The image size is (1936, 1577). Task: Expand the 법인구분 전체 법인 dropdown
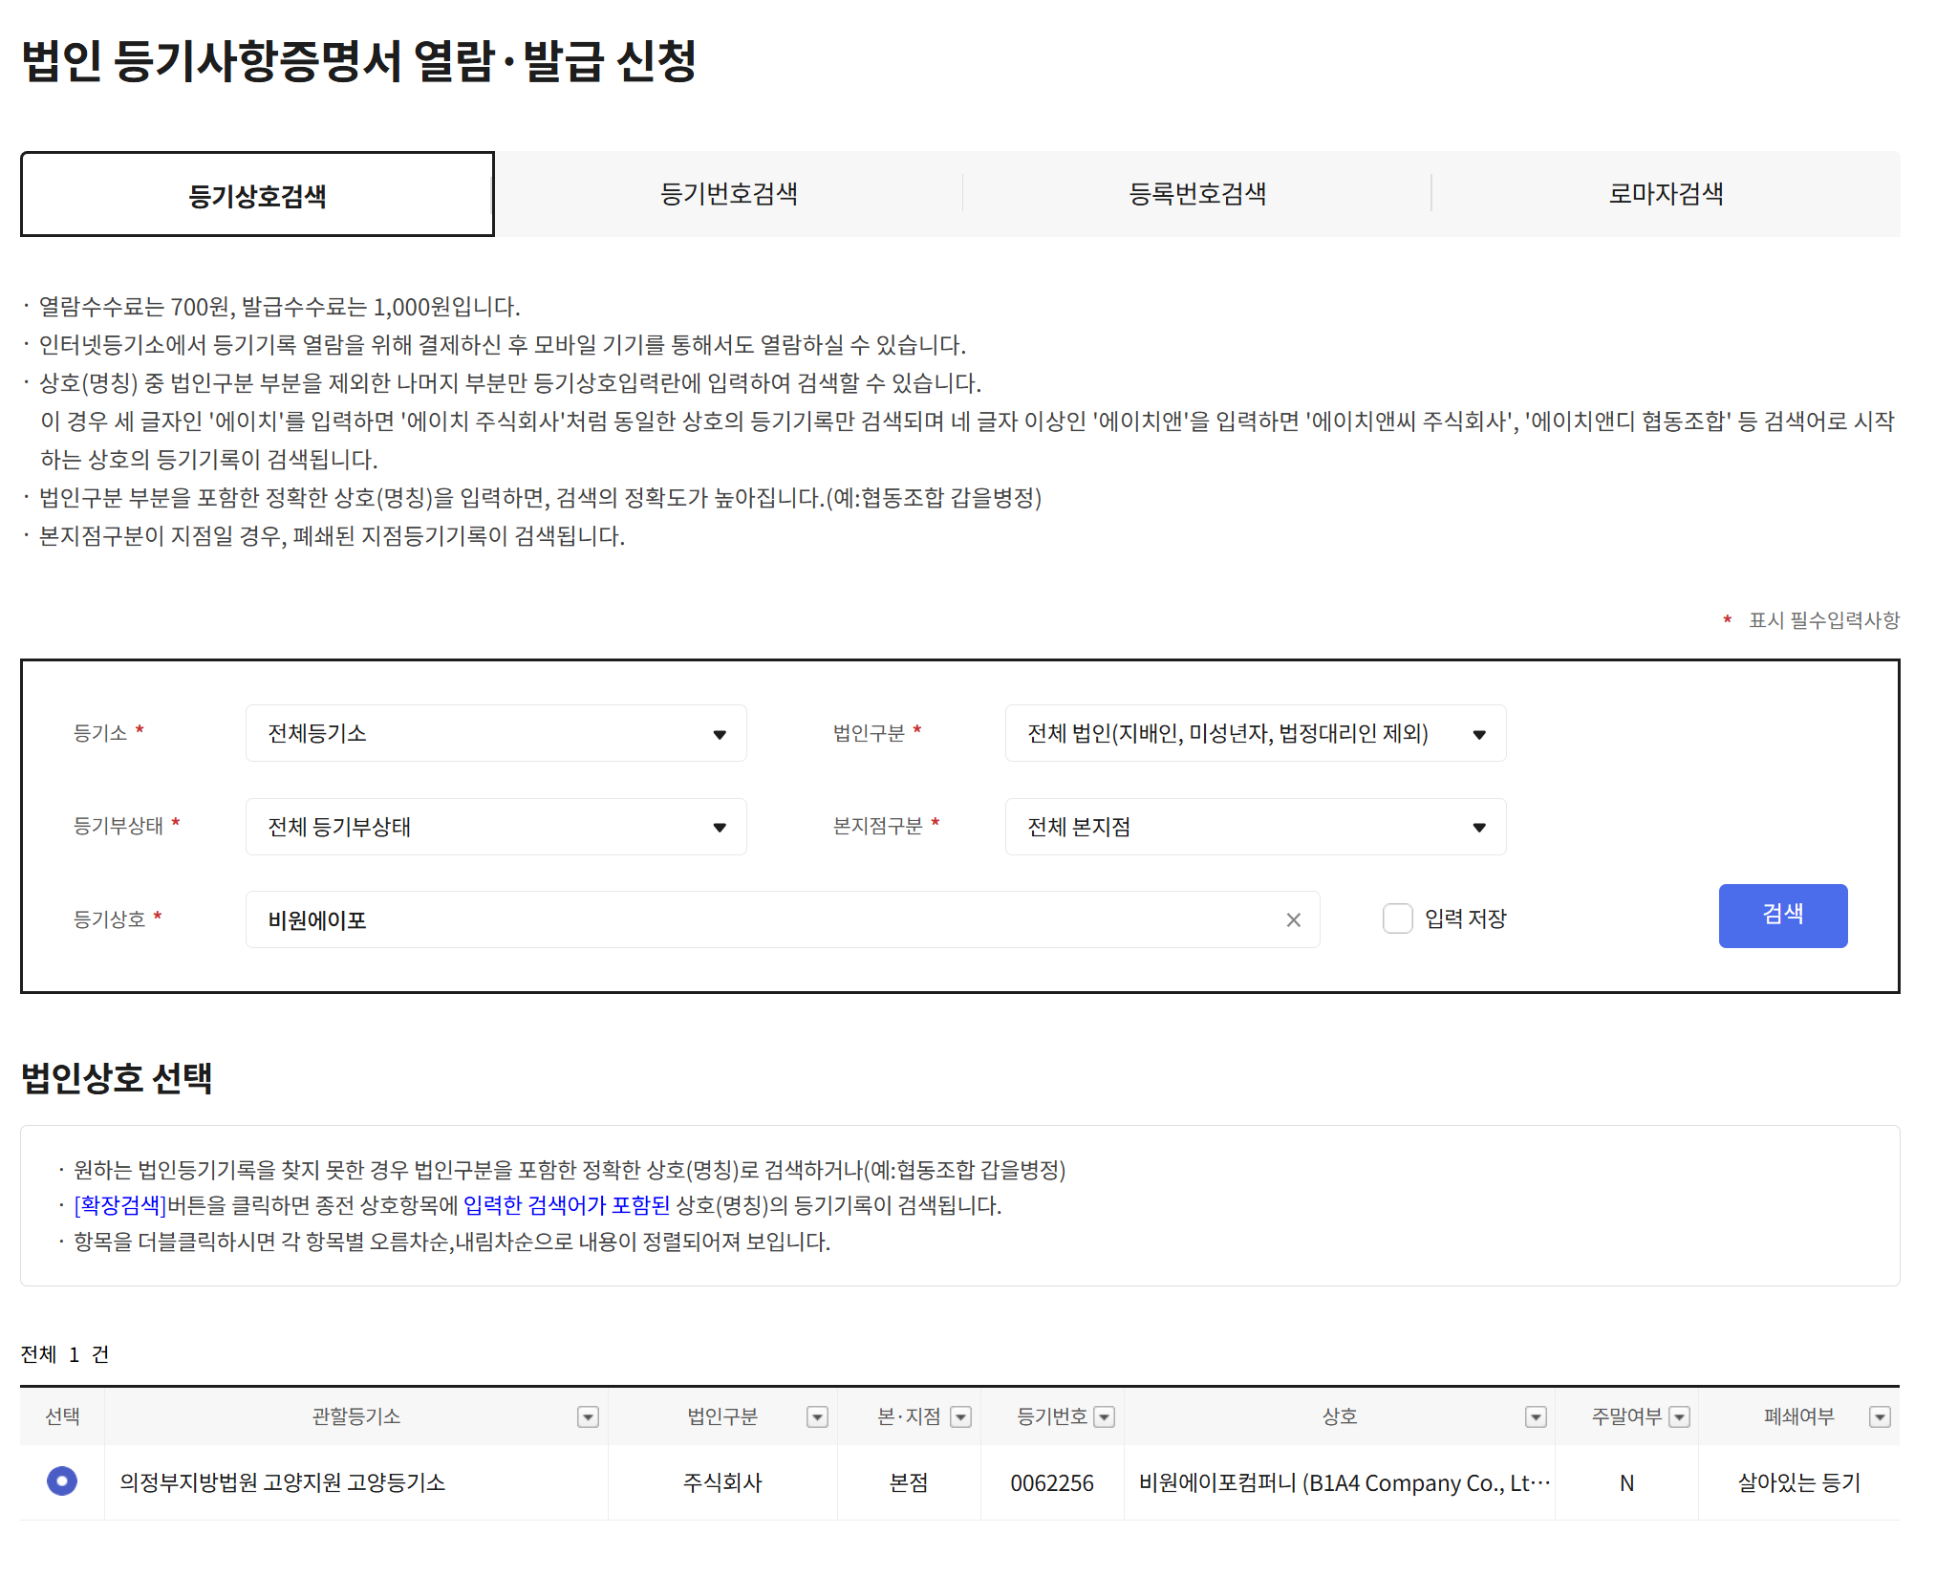click(1255, 733)
